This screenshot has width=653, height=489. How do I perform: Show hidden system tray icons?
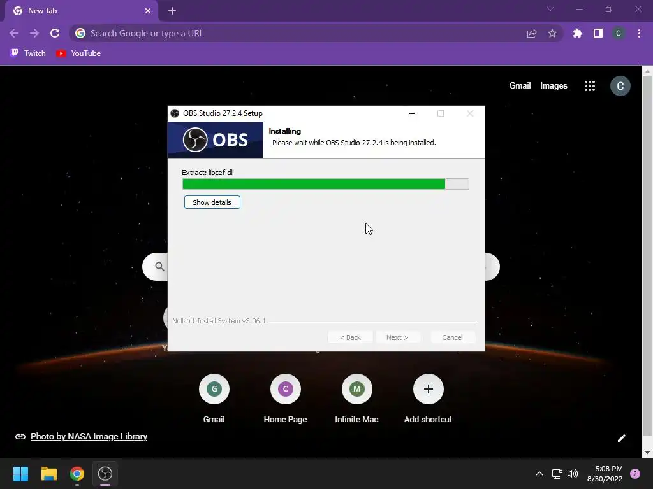pyautogui.click(x=539, y=474)
